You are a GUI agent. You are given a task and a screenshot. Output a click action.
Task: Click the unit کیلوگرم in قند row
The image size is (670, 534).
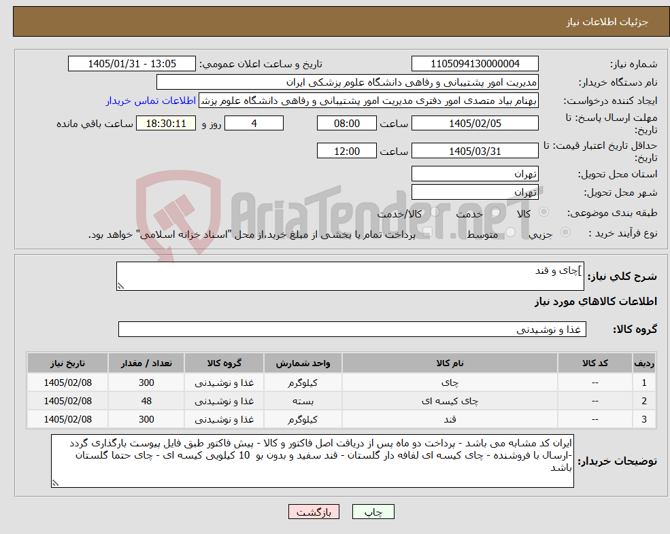pyautogui.click(x=303, y=419)
